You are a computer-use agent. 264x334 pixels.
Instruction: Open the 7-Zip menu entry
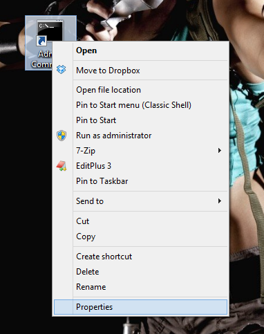(140, 151)
